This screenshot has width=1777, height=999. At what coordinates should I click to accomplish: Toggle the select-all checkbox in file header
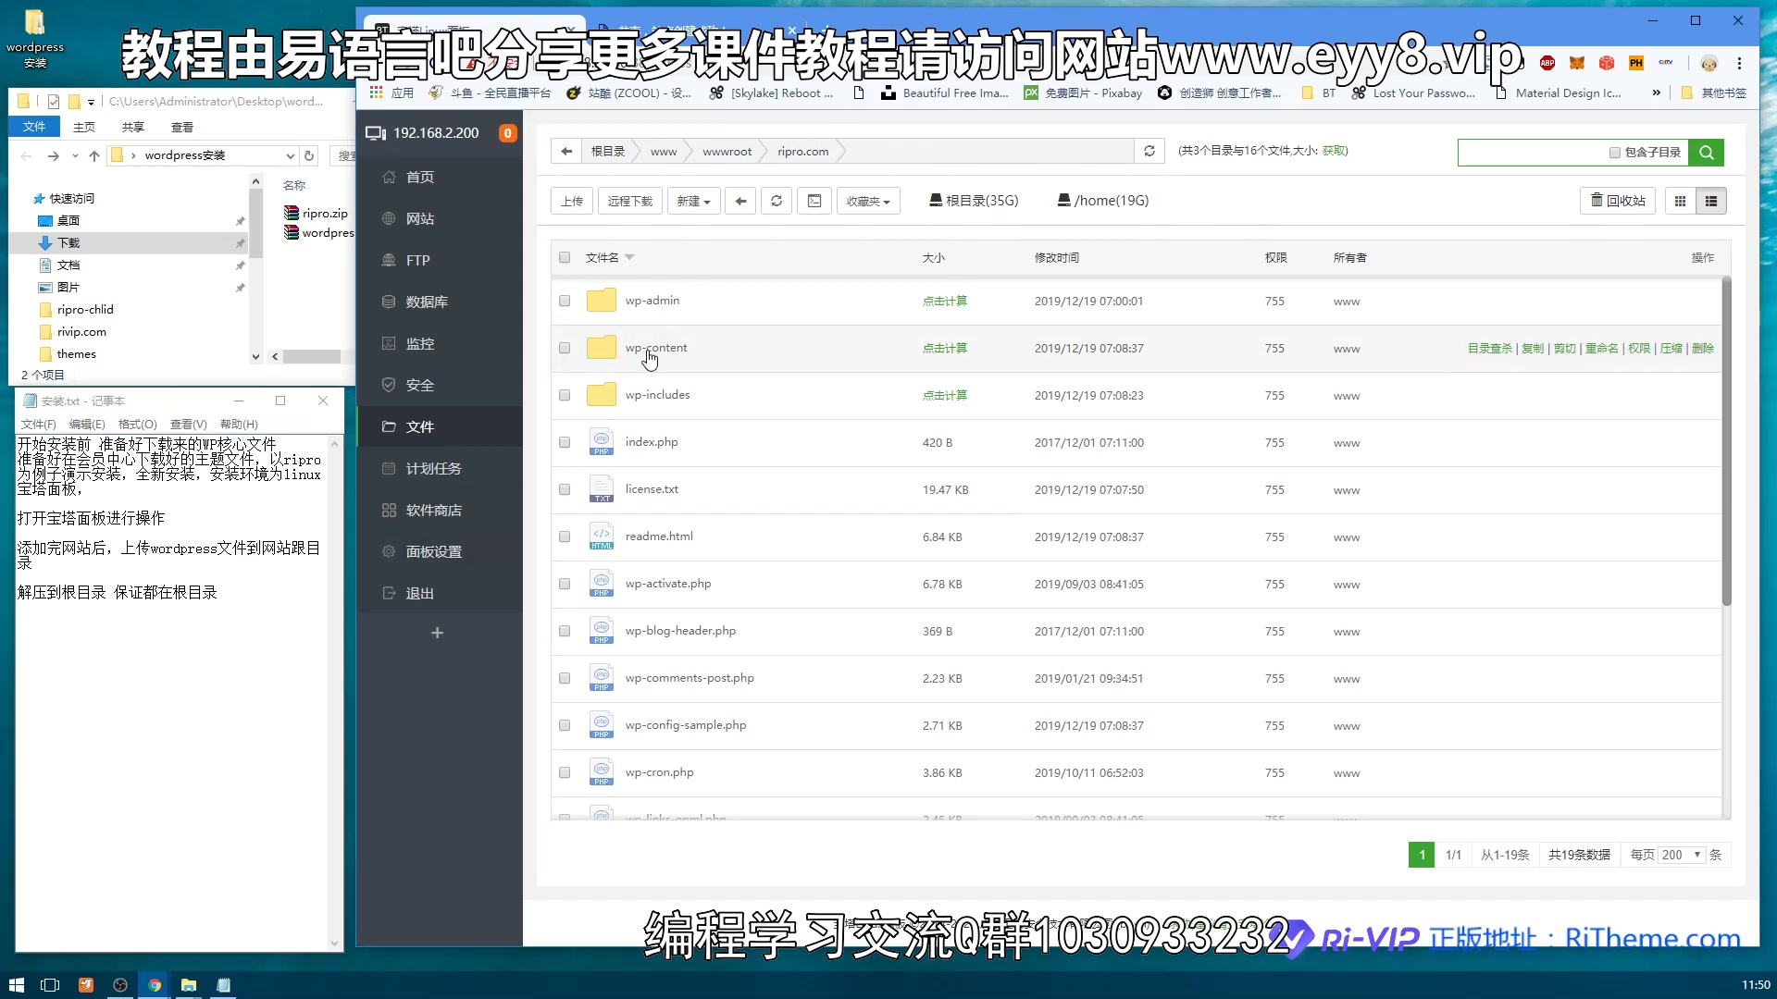coord(565,257)
